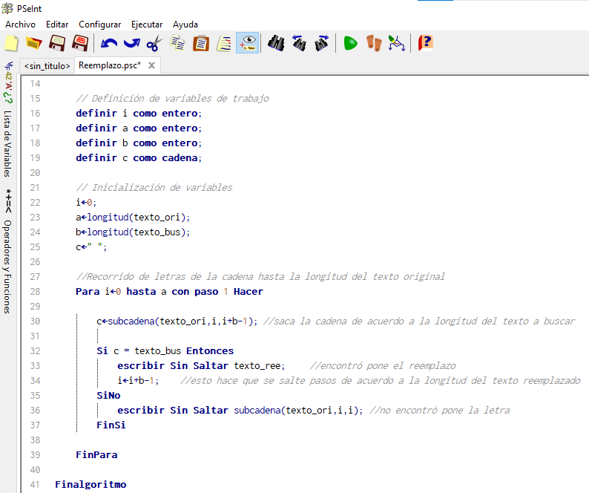Redo the edit with the right curved arrow

[132, 44]
